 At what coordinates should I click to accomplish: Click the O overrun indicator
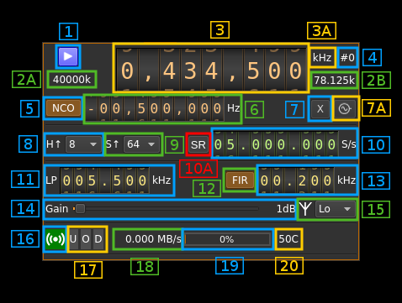click(x=86, y=239)
